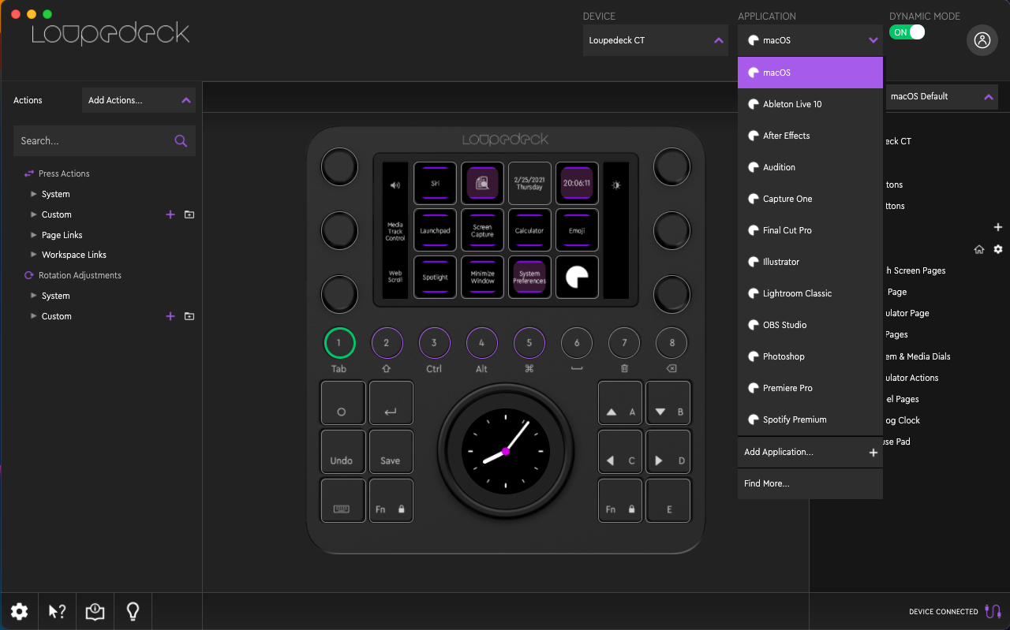This screenshot has width=1010, height=630.
Task: Choose Final Cut Pro in application list
Action: click(x=787, y=230)
